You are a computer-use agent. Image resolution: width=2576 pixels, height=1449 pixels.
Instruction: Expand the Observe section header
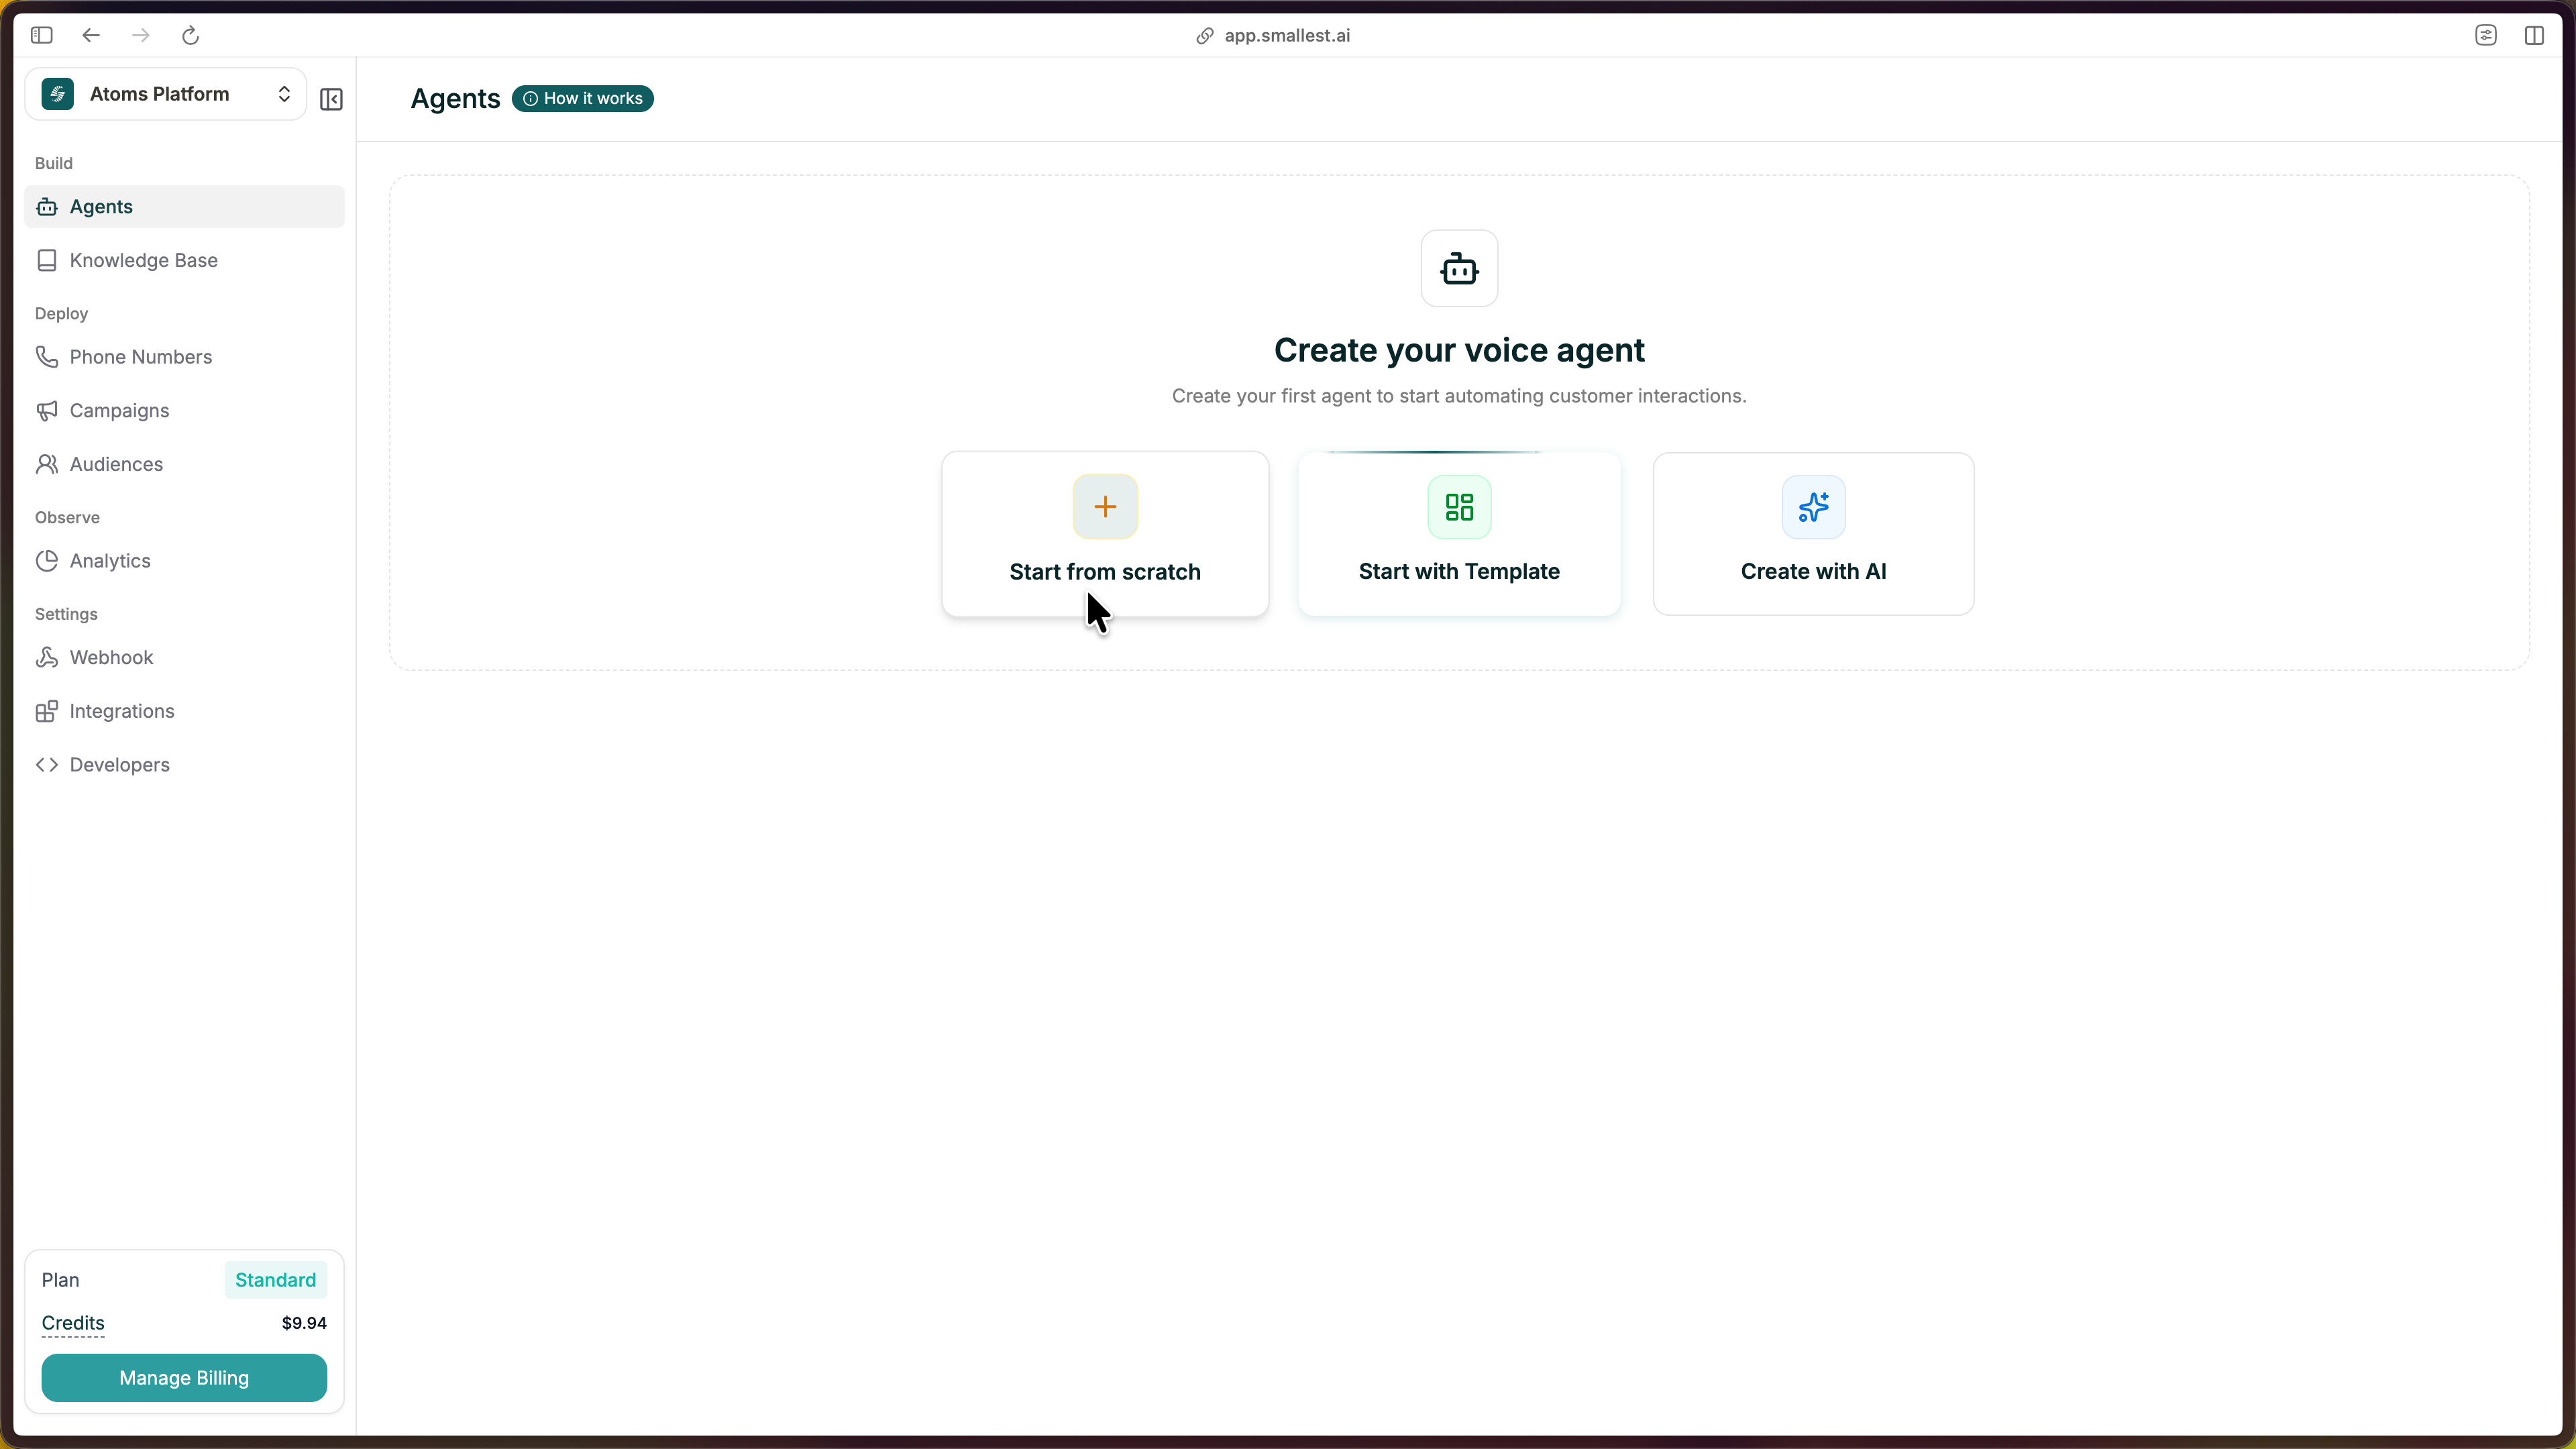pyautogui.click(x=67, y=517)
